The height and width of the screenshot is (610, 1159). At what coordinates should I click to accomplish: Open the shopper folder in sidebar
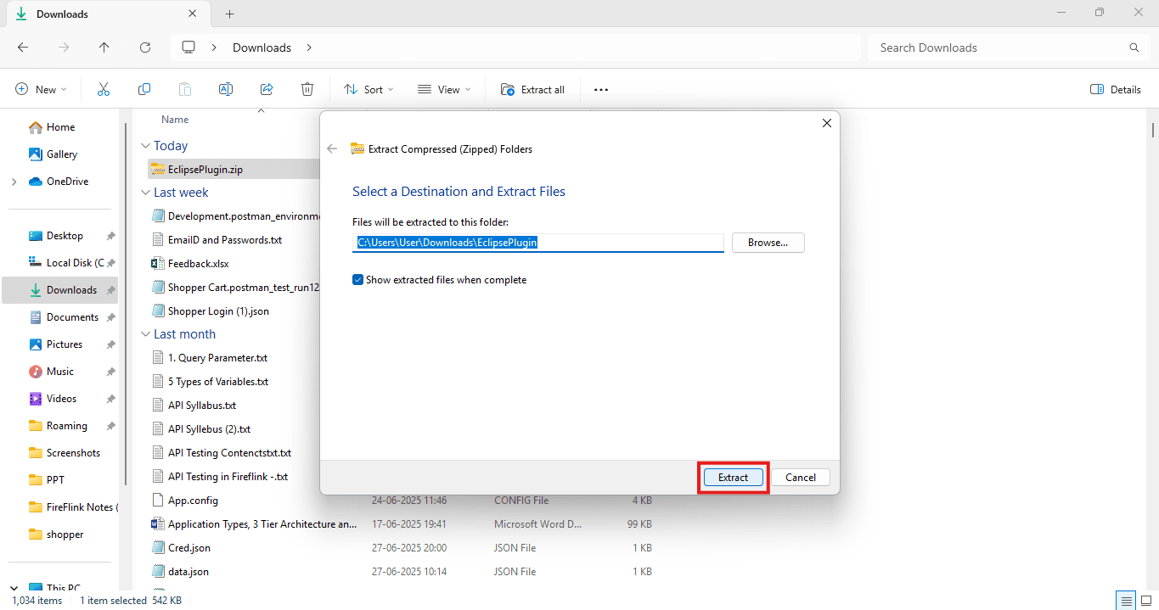tap(56, 534)
